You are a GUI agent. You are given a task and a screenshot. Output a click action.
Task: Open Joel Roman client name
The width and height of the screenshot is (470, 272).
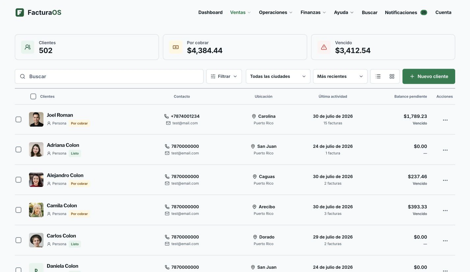(60, 115)
